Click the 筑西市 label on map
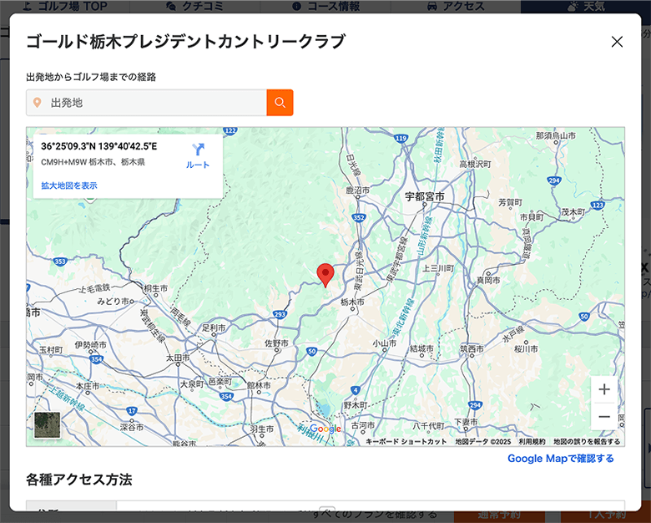Image resolution: width=651 pixels, height=523 pixels. pyautogui.click(x=472, y=348)
